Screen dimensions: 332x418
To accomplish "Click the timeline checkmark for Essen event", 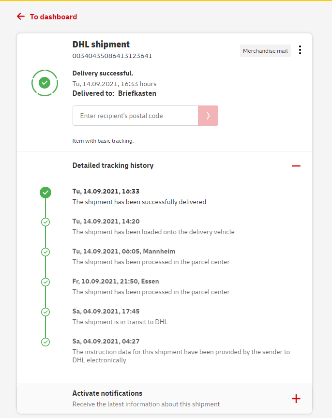I will (45, 282).
